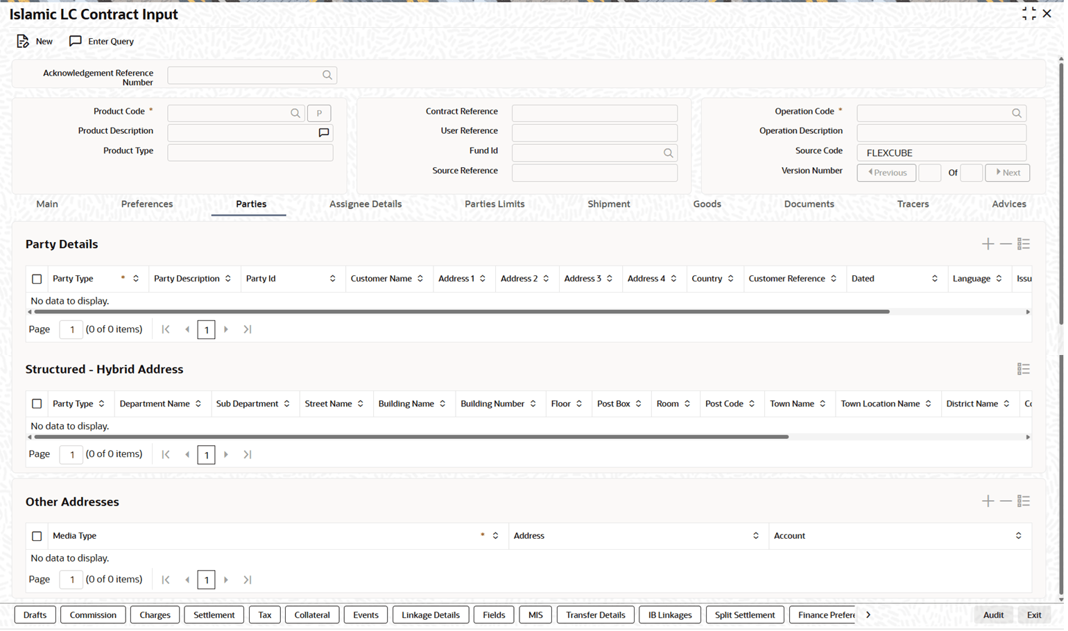1068x631 pixels.
Task: Open the Parties Limits tab
Action: click(x=494, y=205)
